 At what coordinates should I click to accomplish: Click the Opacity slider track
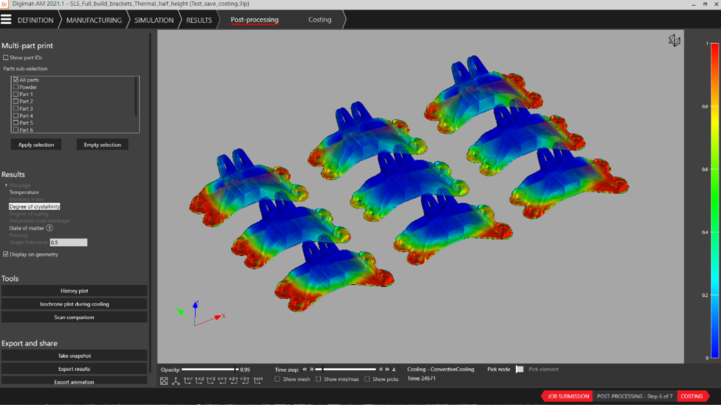(208, 370)
